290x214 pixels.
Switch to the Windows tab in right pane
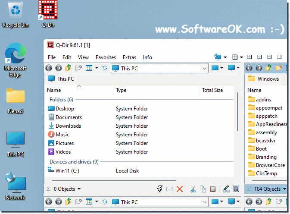tap(263, 79)
